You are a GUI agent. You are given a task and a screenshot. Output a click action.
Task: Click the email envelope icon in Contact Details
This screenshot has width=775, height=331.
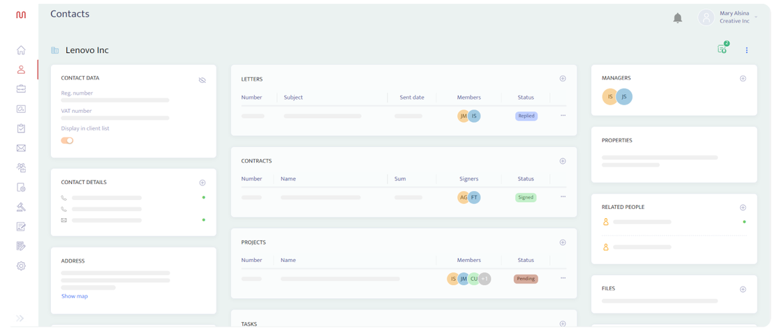point(64,220)
